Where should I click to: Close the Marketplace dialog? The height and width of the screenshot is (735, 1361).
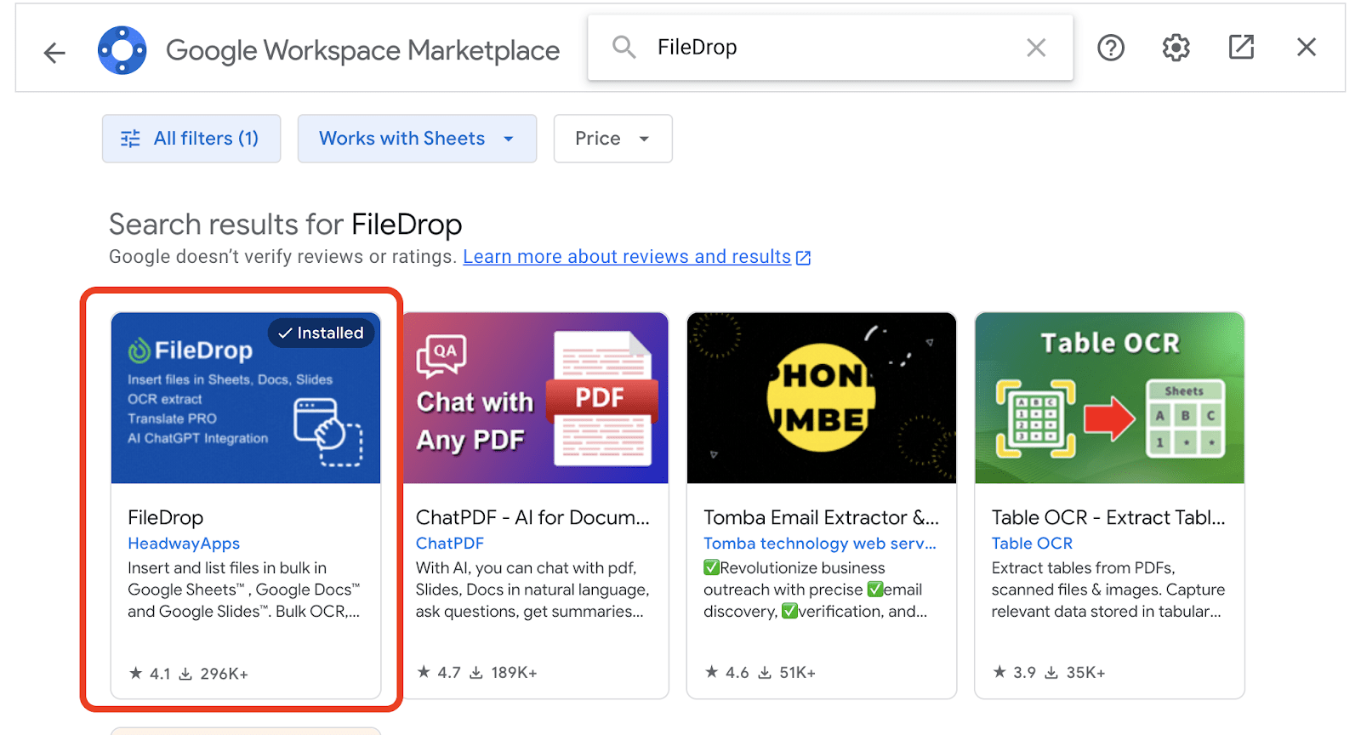[1307, 47]
